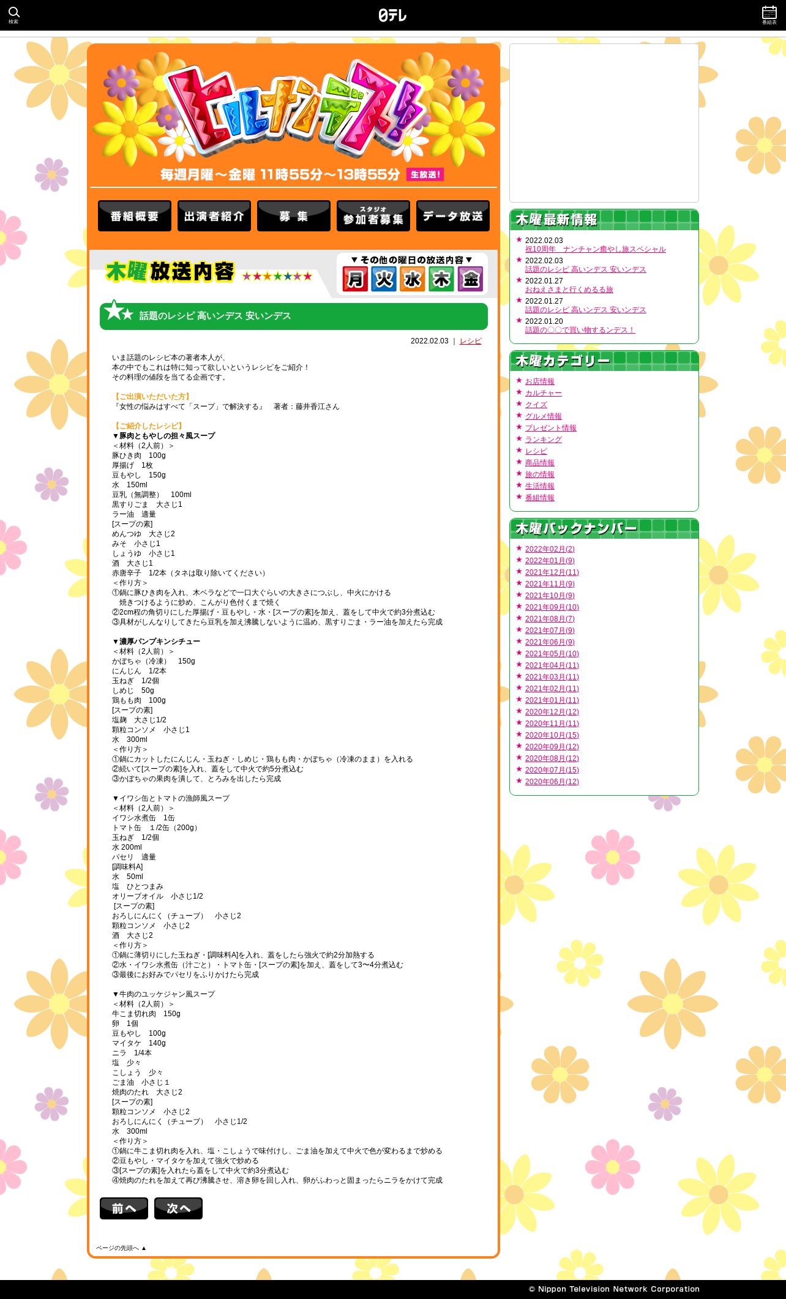The image size is (786, 1299).
Task: Open the スタジオ参加者募集 menu button
Action: coord(373,216)
